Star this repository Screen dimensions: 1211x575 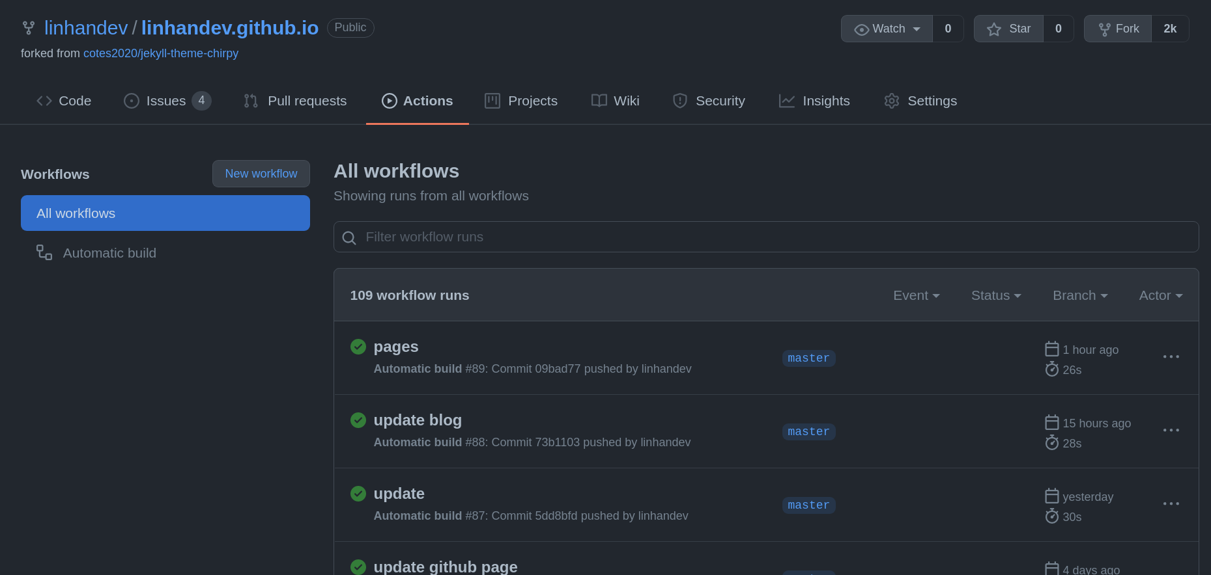[1008, 29]
